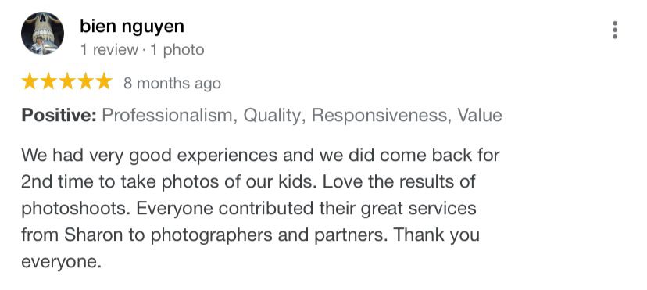Select the "Value" positive attribute

coord(480,115)
